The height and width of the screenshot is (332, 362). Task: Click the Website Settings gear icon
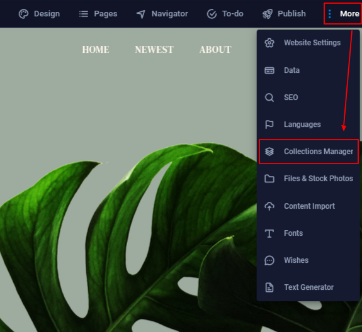269,43
